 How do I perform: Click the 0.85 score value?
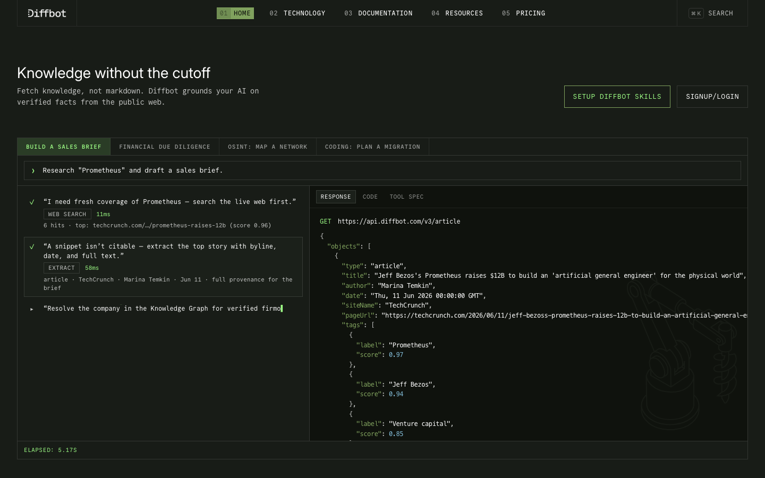pos(396,434)
